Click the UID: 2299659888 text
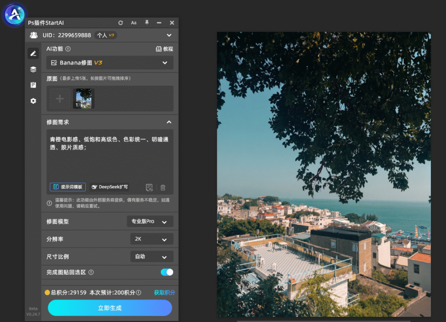The image size is (446, 322). [x=67, y=35]
